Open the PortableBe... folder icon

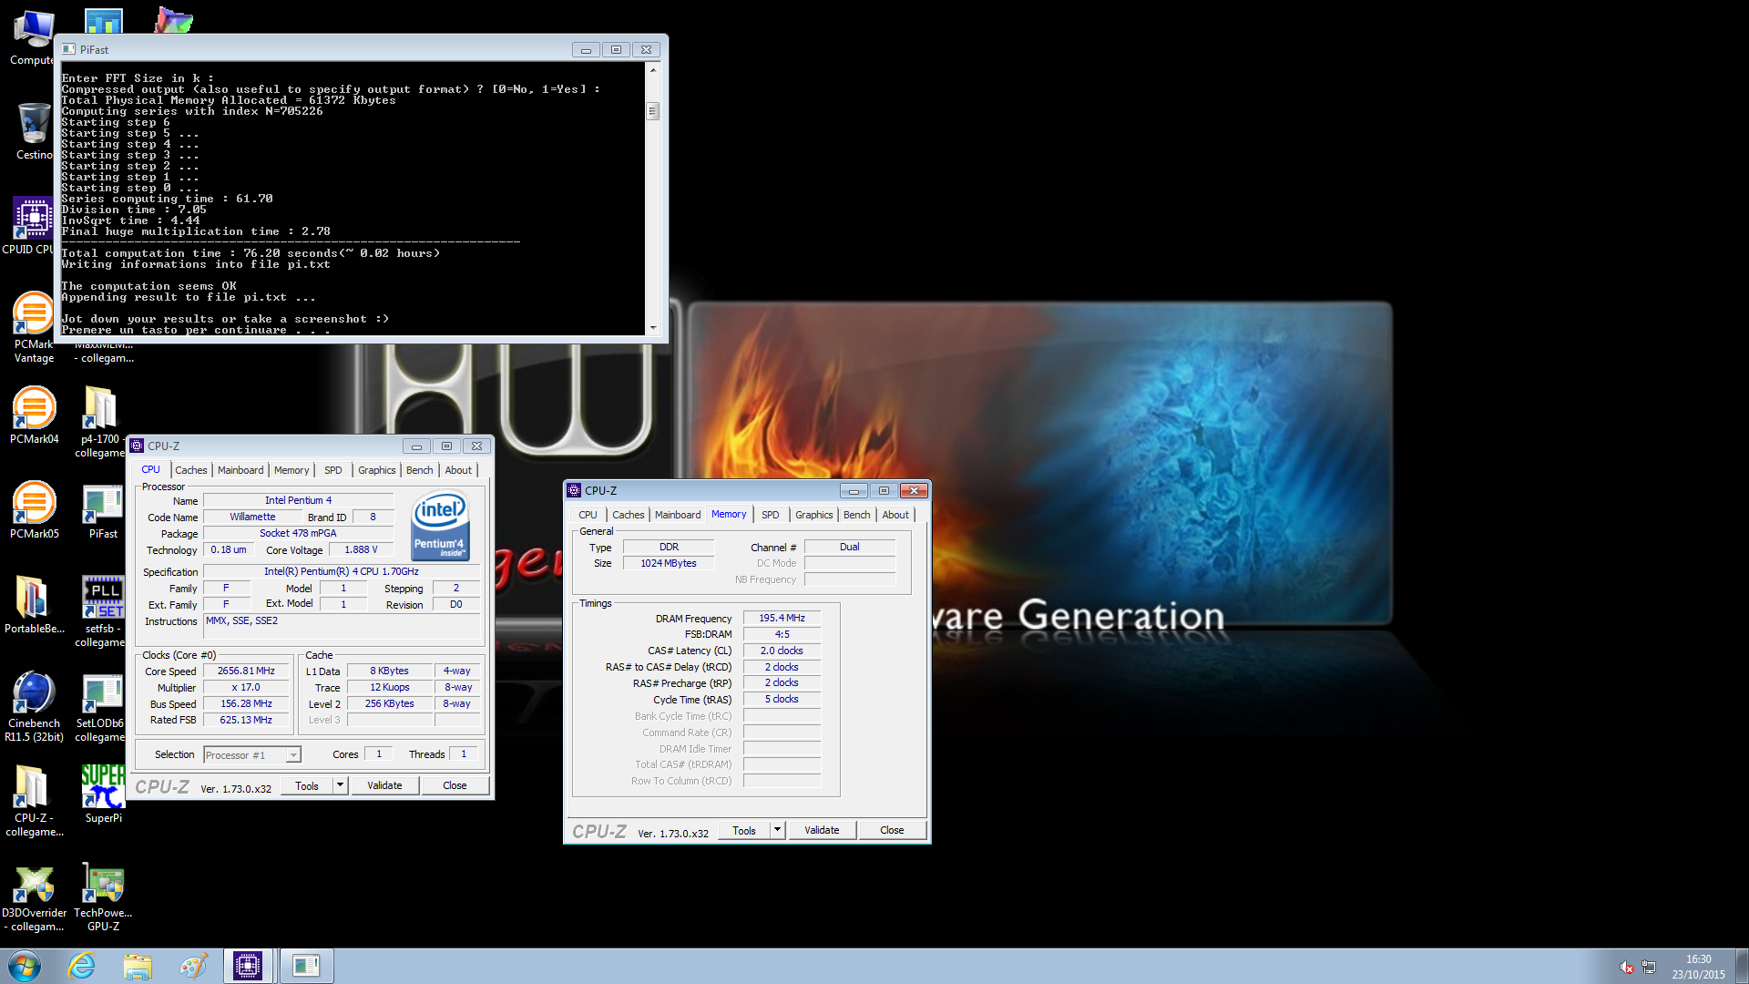point(34,605)
